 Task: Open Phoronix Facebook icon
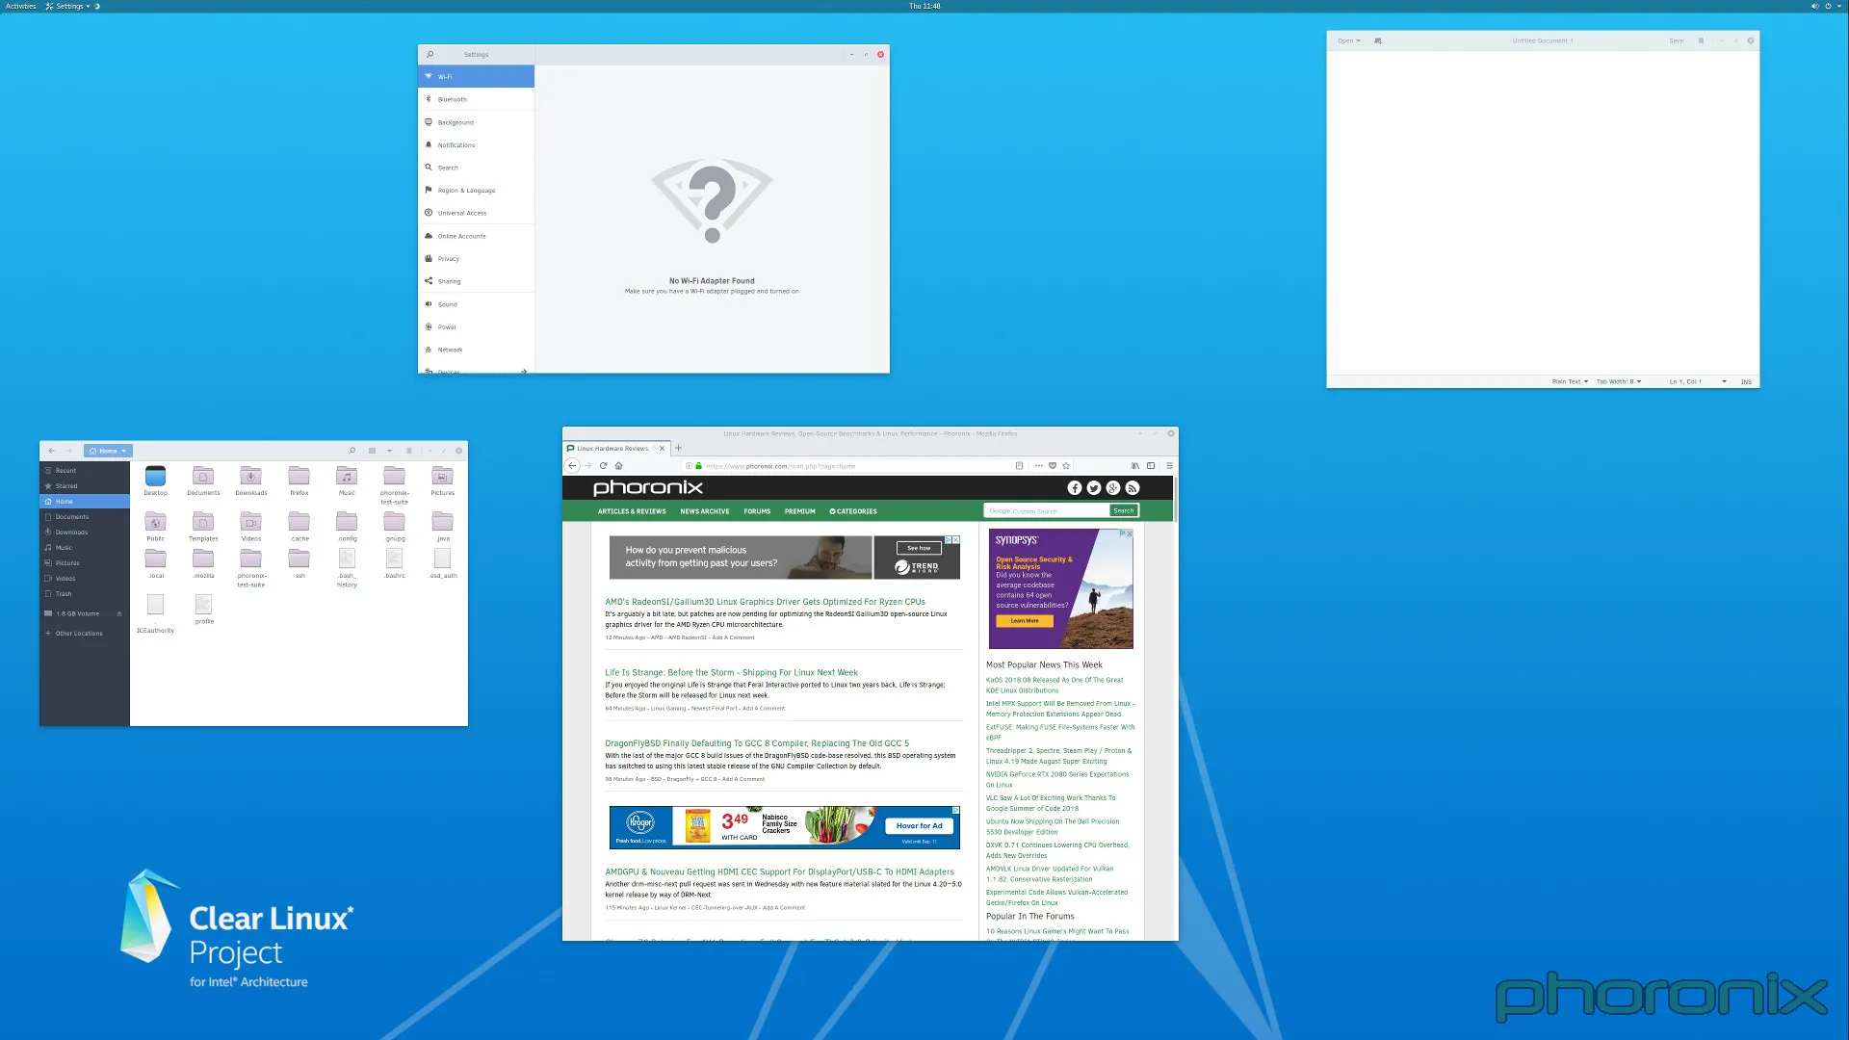point(1075,488)
